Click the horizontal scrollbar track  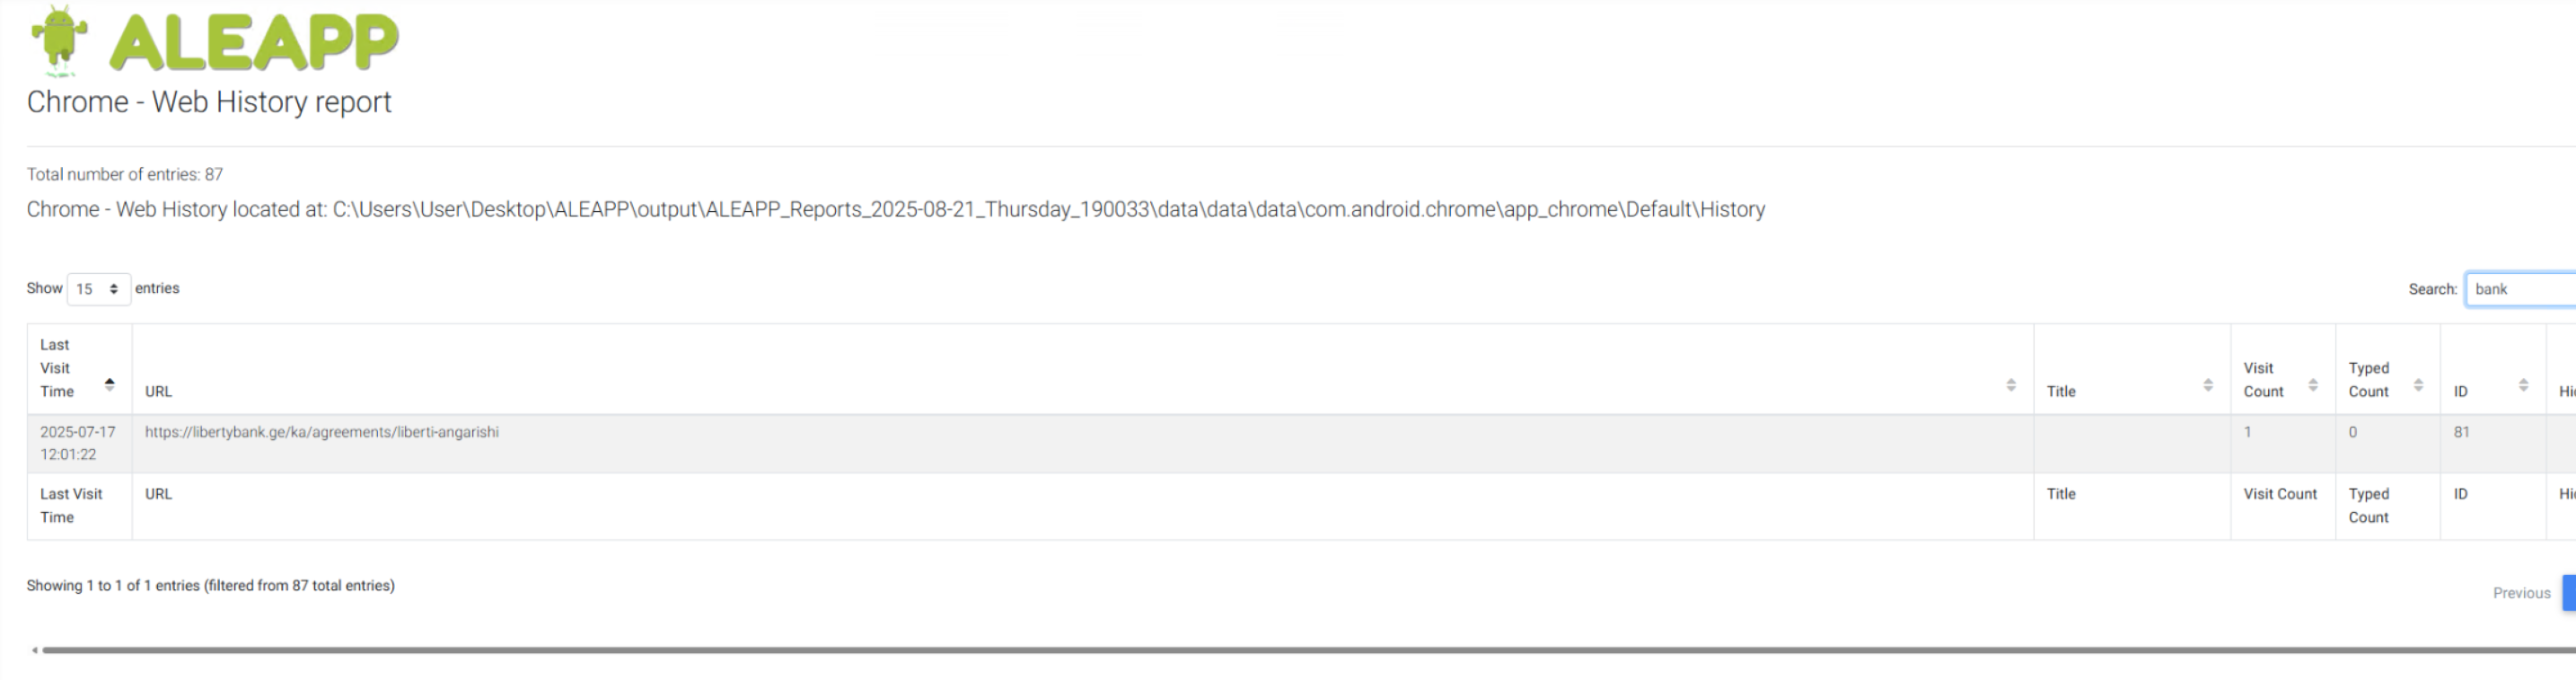[1308, 650]
